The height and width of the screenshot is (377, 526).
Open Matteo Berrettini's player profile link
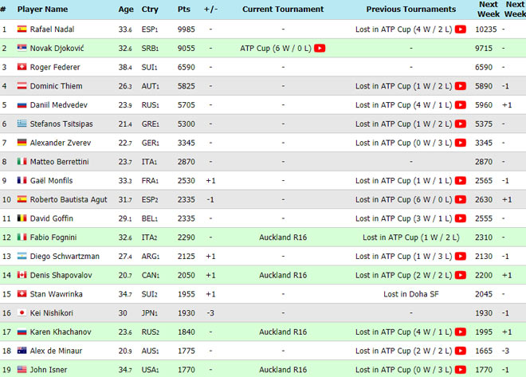point(60,162)
